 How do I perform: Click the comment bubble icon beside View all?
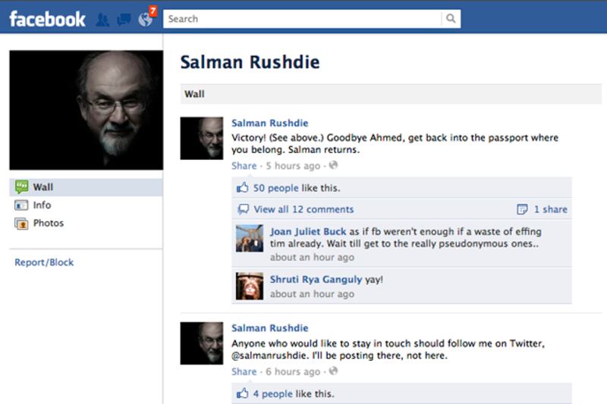point(243,209)
